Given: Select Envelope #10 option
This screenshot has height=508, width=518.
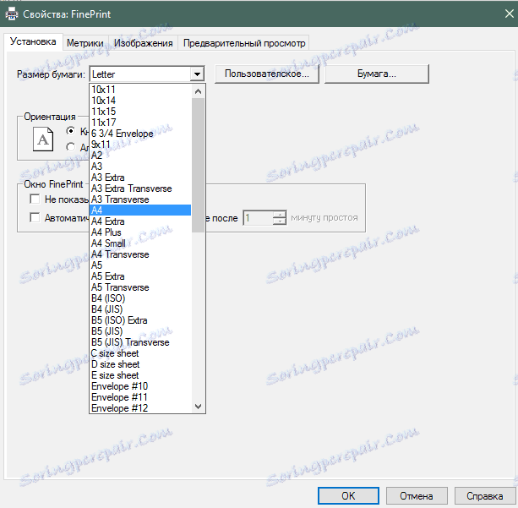Looking at the screenshot, I should coord(140,386).
